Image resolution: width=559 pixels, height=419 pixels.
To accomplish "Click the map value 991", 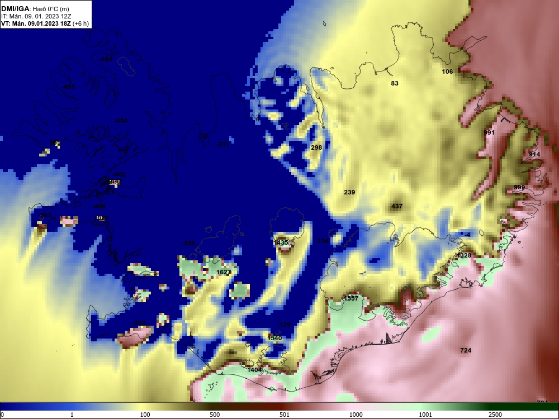I will (x=489, y=132).
